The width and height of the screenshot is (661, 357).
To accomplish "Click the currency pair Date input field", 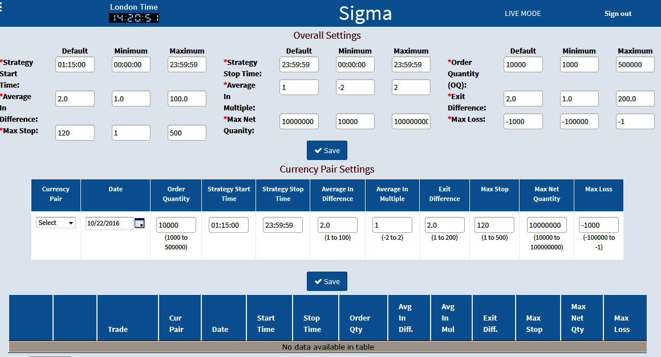I will click(x=109, y=223).
